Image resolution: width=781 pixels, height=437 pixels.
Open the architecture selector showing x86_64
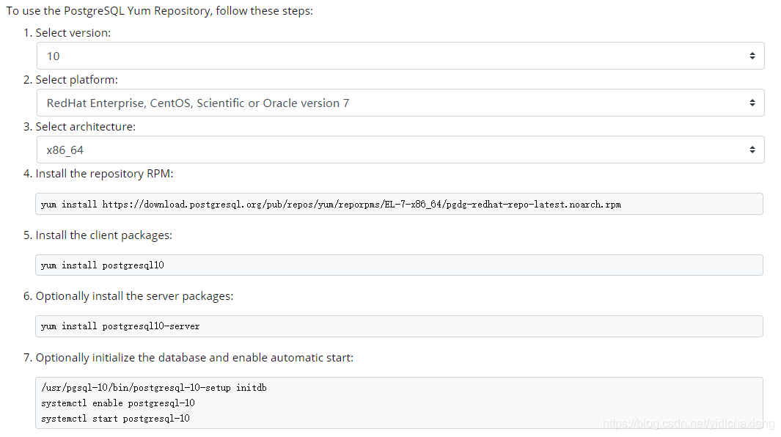(293, 149)
